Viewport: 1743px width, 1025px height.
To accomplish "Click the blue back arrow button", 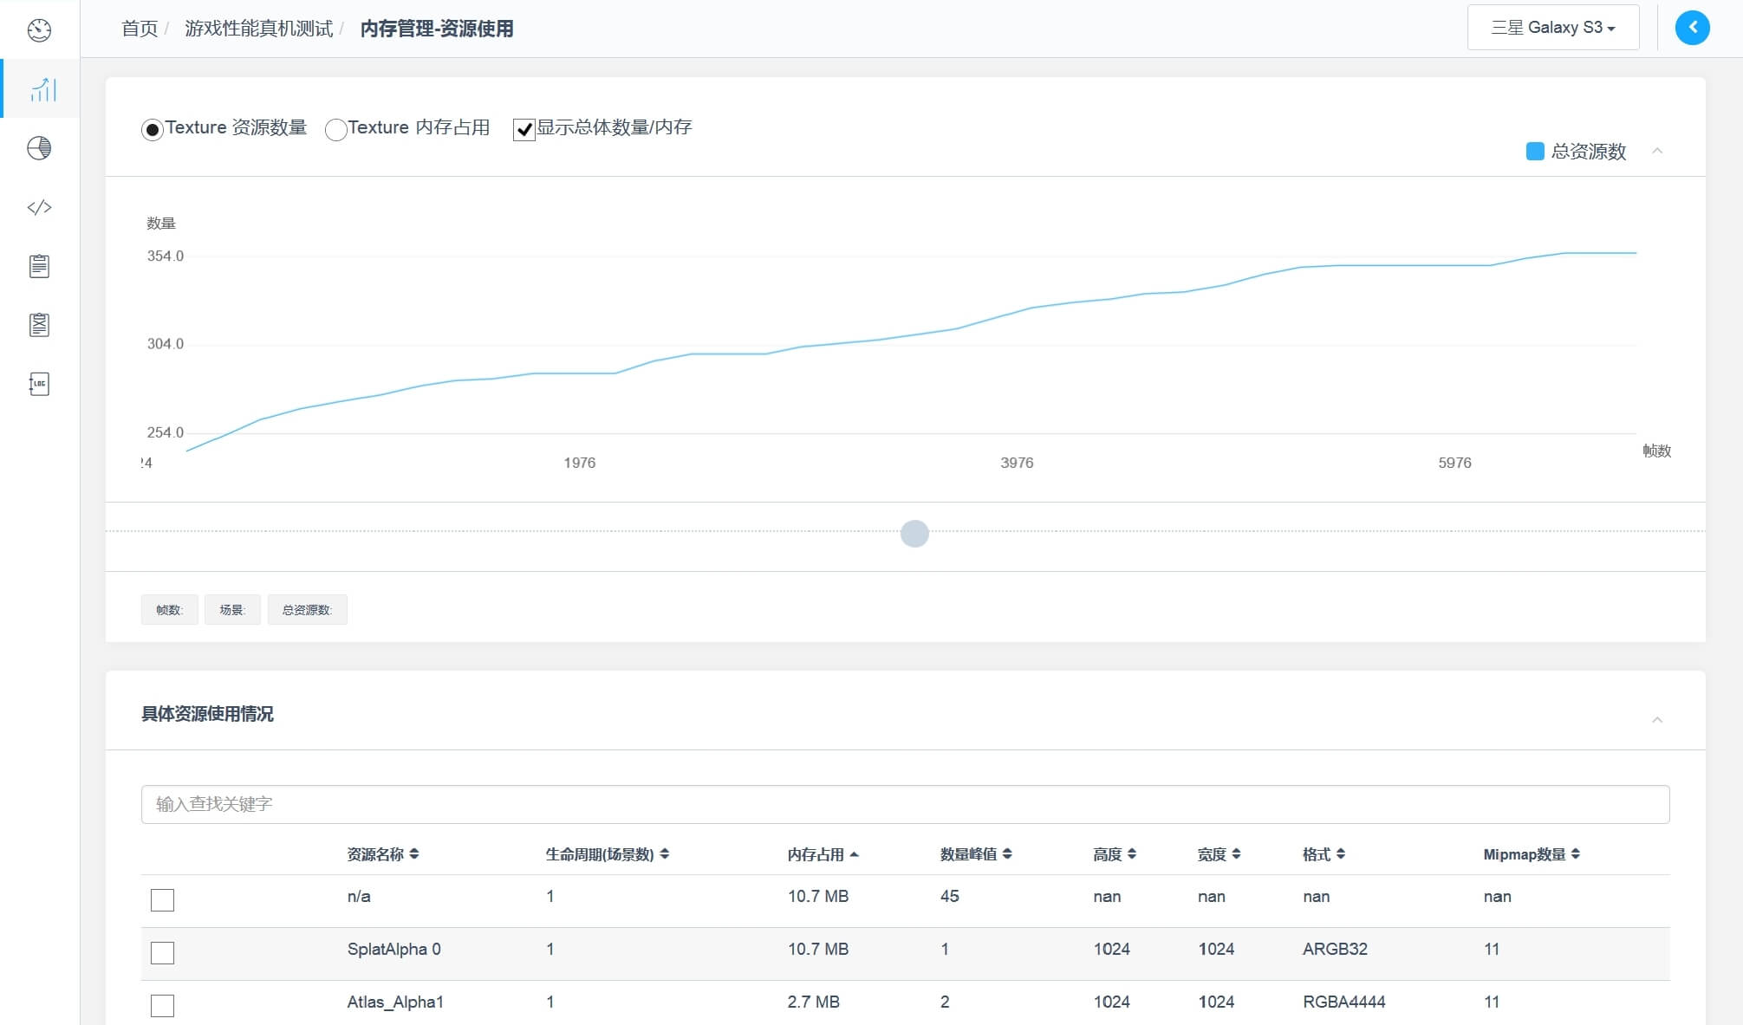I will (x=1692, y=28).
